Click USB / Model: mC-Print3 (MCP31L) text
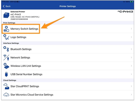The image size is (135, 101). pyautogui.click(x=25, y=17)
